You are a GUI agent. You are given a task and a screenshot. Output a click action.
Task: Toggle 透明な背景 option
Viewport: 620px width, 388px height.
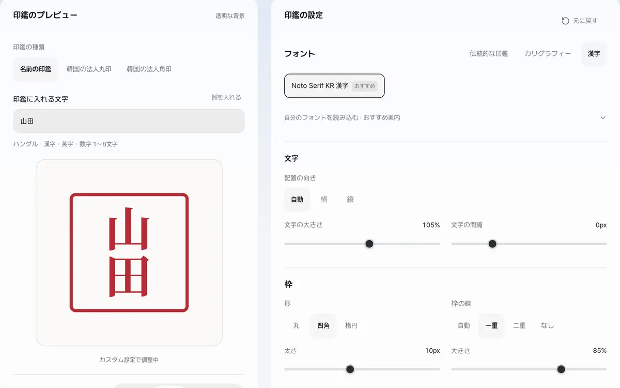click(x=230, y=16)
